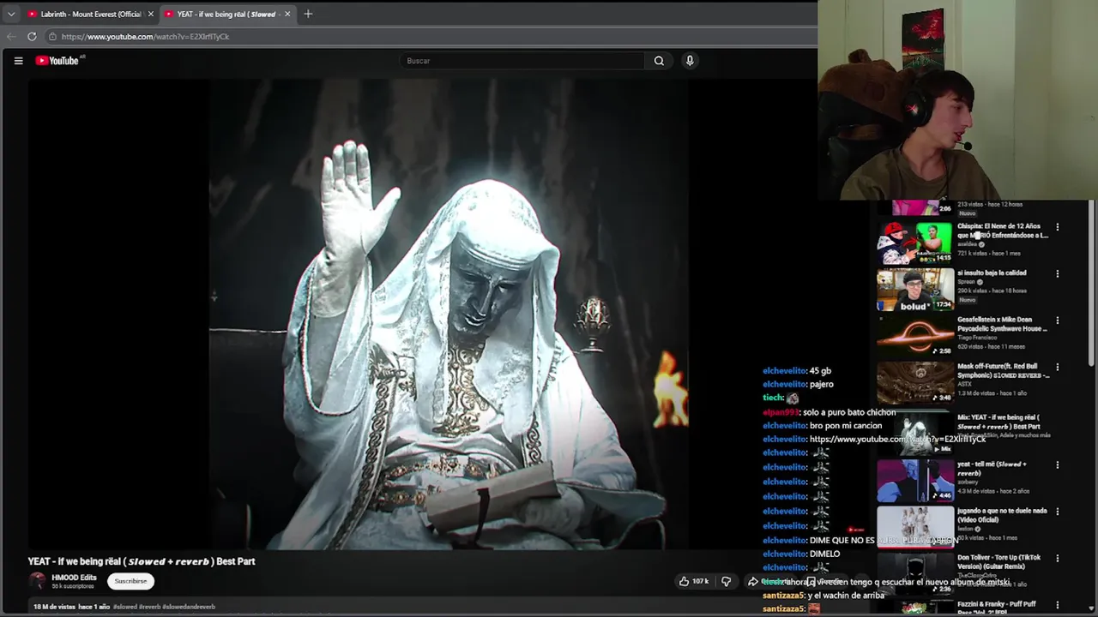Click the YouTube link in chat
Image resolution: width=1098 pixels, height=617 pixels.
click(897, 440)
